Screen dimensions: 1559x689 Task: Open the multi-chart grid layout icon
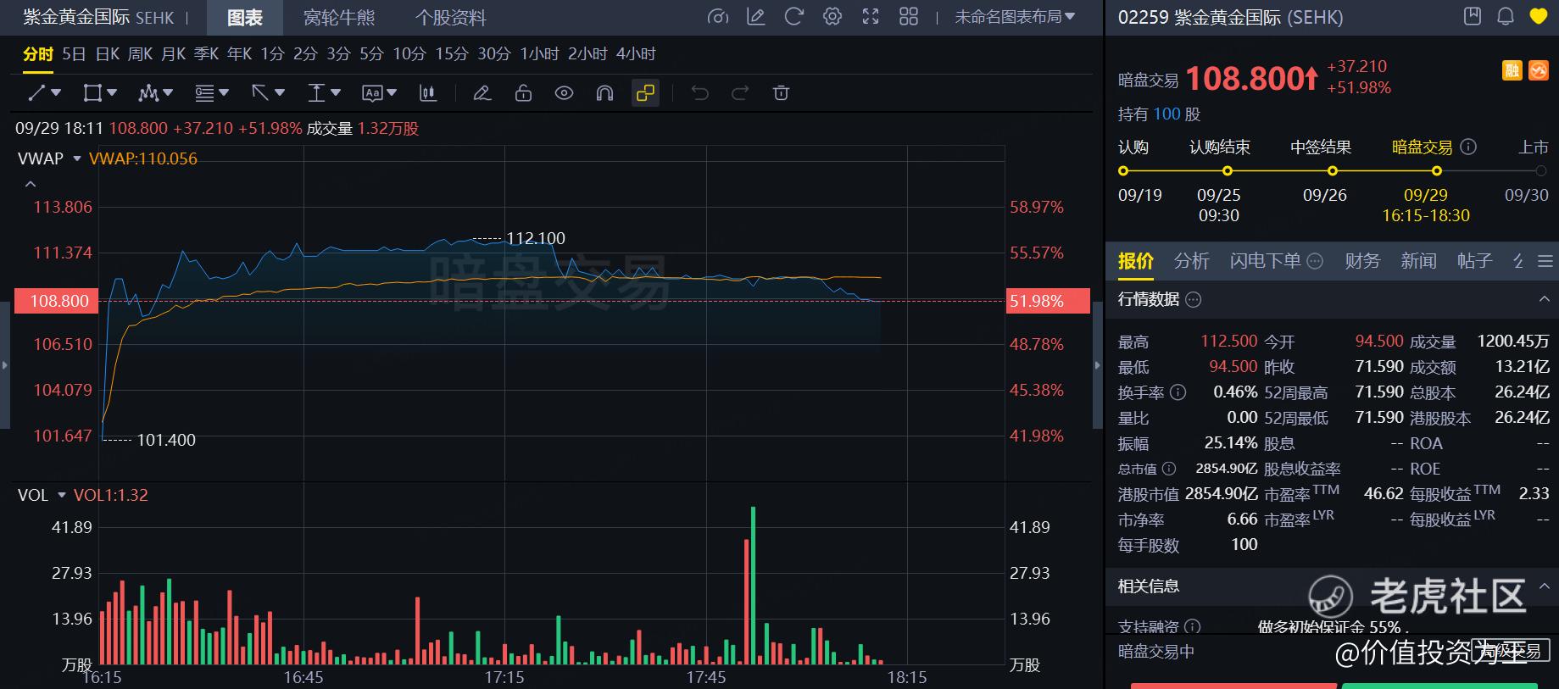coord(909,17)
